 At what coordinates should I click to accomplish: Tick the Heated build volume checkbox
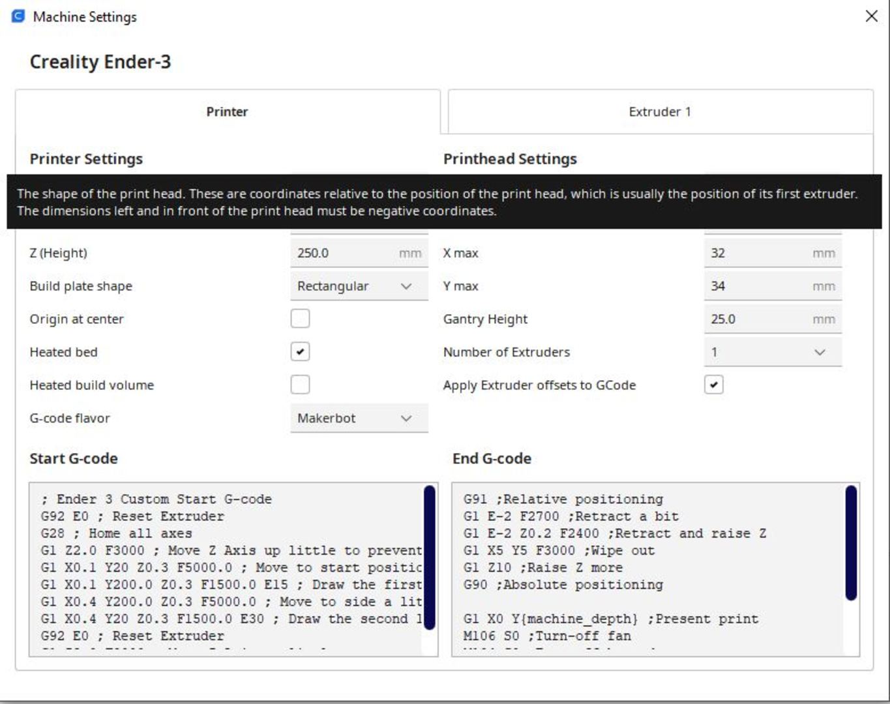300,385
